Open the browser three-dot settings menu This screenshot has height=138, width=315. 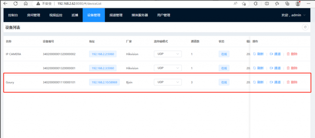point(308,4)
